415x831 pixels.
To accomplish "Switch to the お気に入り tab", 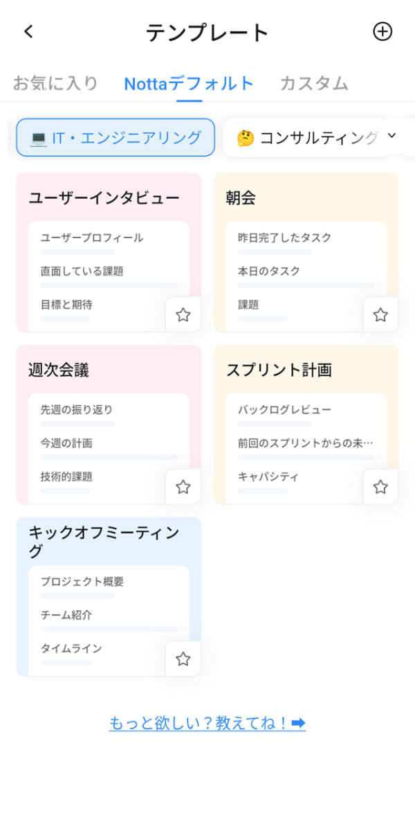I will pos(54,83).
